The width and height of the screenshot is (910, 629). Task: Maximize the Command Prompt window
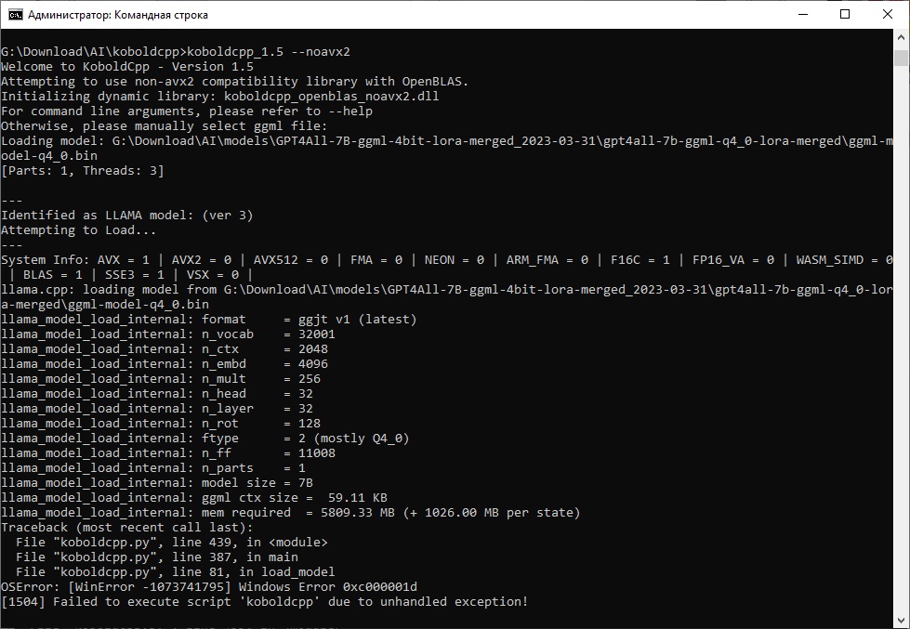(x=844, y=14)
